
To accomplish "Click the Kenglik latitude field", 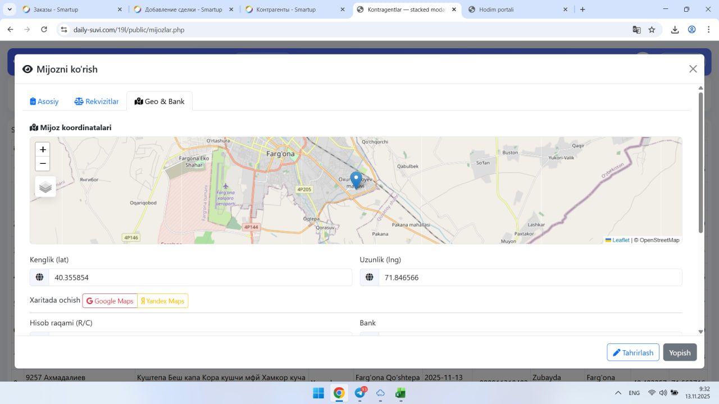I will tap(199, 278).
